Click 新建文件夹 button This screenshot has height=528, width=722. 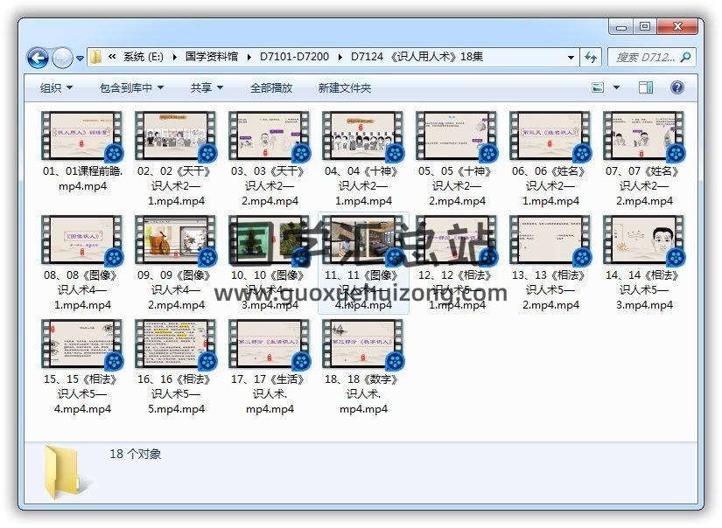345,87
